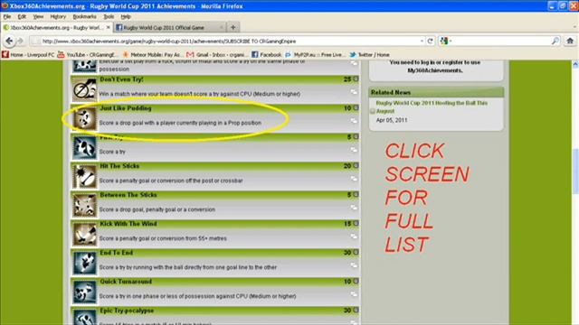Image resolution: width=579 pixels, height=325 pixels.
Task: Open the Firefox Home button
Action: point(570,41)
